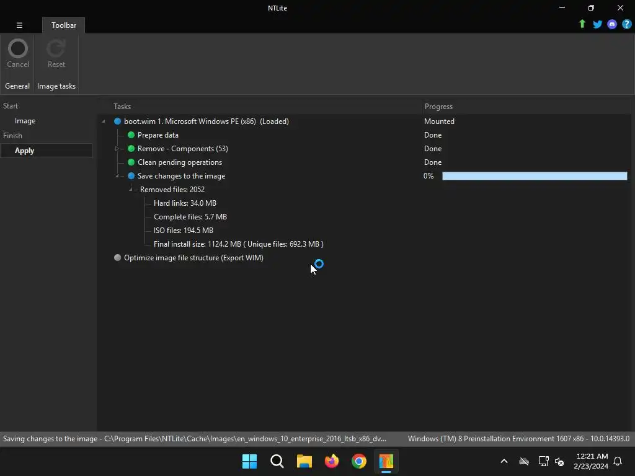Launch Firefox from taskbar

point(332,461)
